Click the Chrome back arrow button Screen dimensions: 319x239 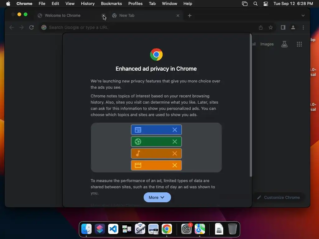point(12,27)
